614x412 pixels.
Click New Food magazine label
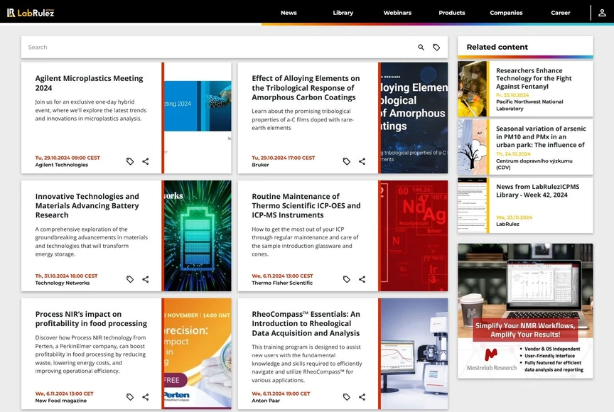pyautogui.click(x=60, y=401)
